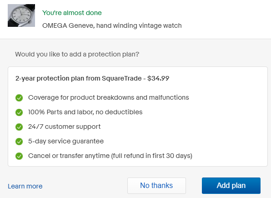Image resolution: width=271 pixels, height=198 pixels.
Task: Open the Learn more link
Action: click(25, 186)
